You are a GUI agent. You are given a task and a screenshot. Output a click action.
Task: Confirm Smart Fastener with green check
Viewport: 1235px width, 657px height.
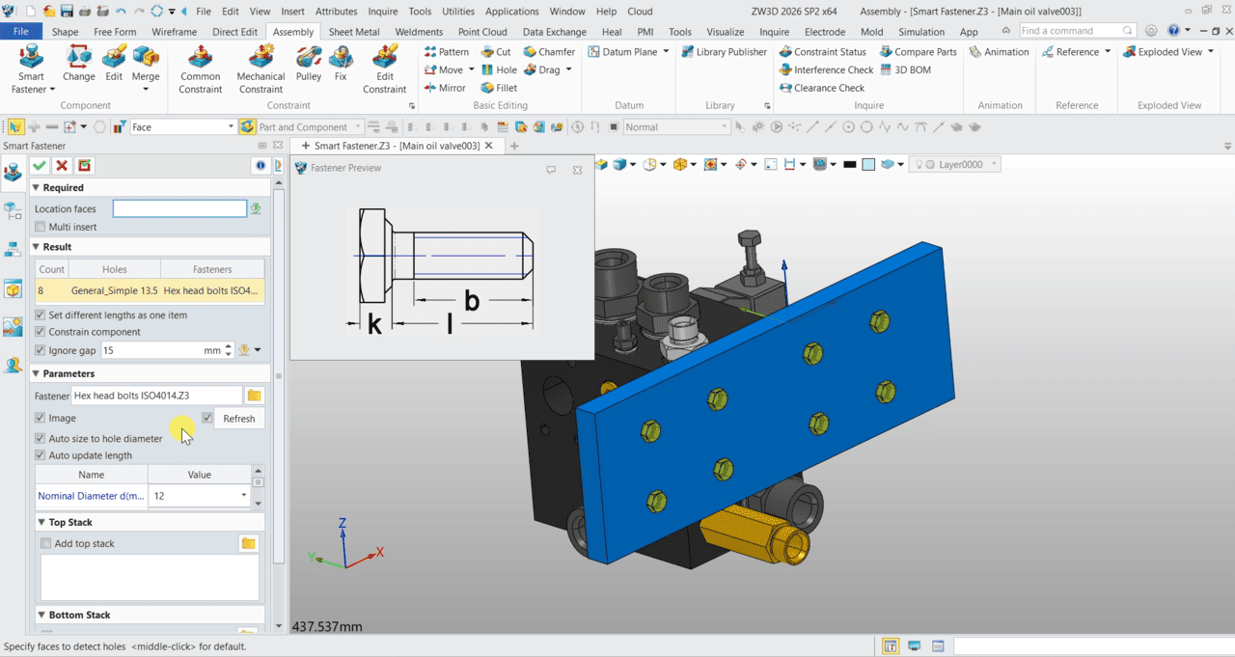(40, 166)
